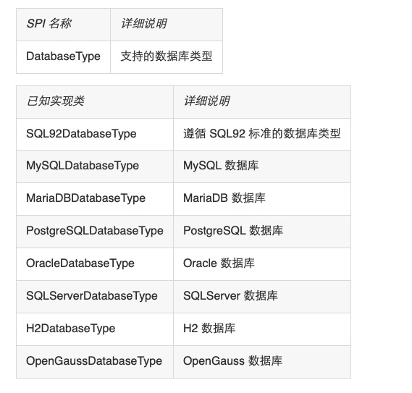Click the DatabaseType SPI name cell
412x393 pixels.
[63, 56]
